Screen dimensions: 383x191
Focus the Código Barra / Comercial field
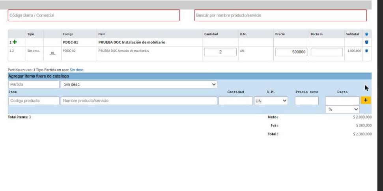click(94, 15)
